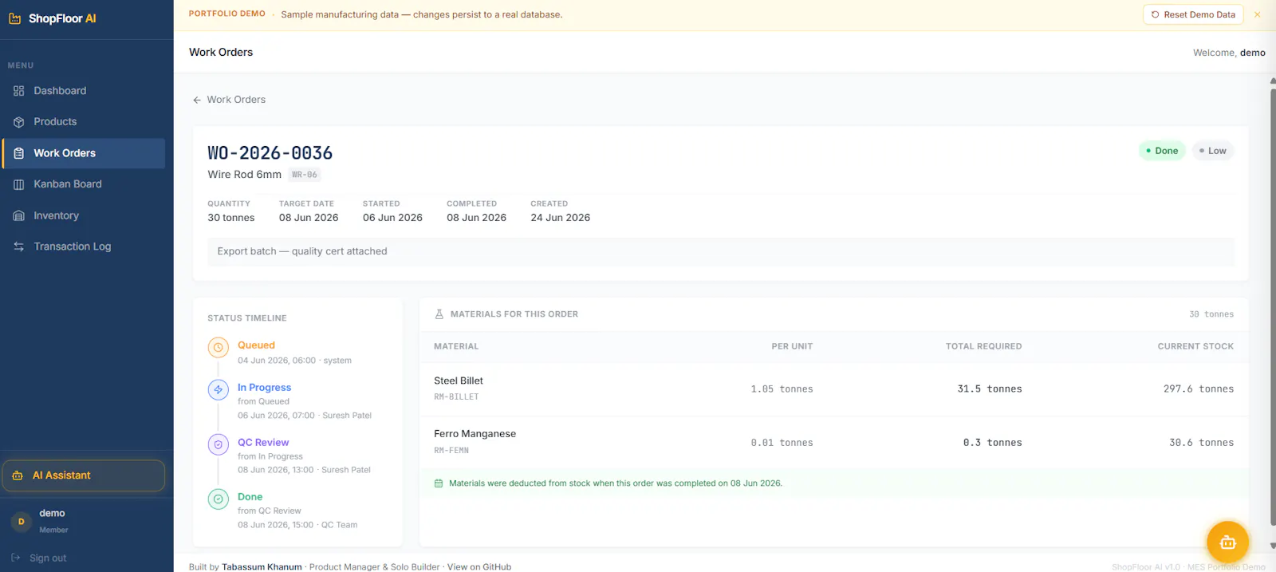1276x572 pixels.
Task: Click View on GitHub footer link
Action: [479, 567]
